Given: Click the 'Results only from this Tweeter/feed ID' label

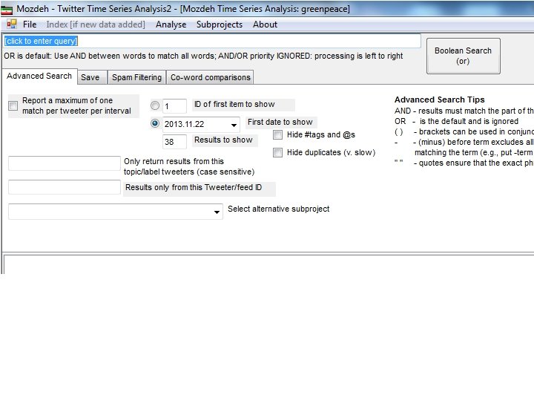Looking at the screenshot, I should pyautogui.click(x=194, y=187).
